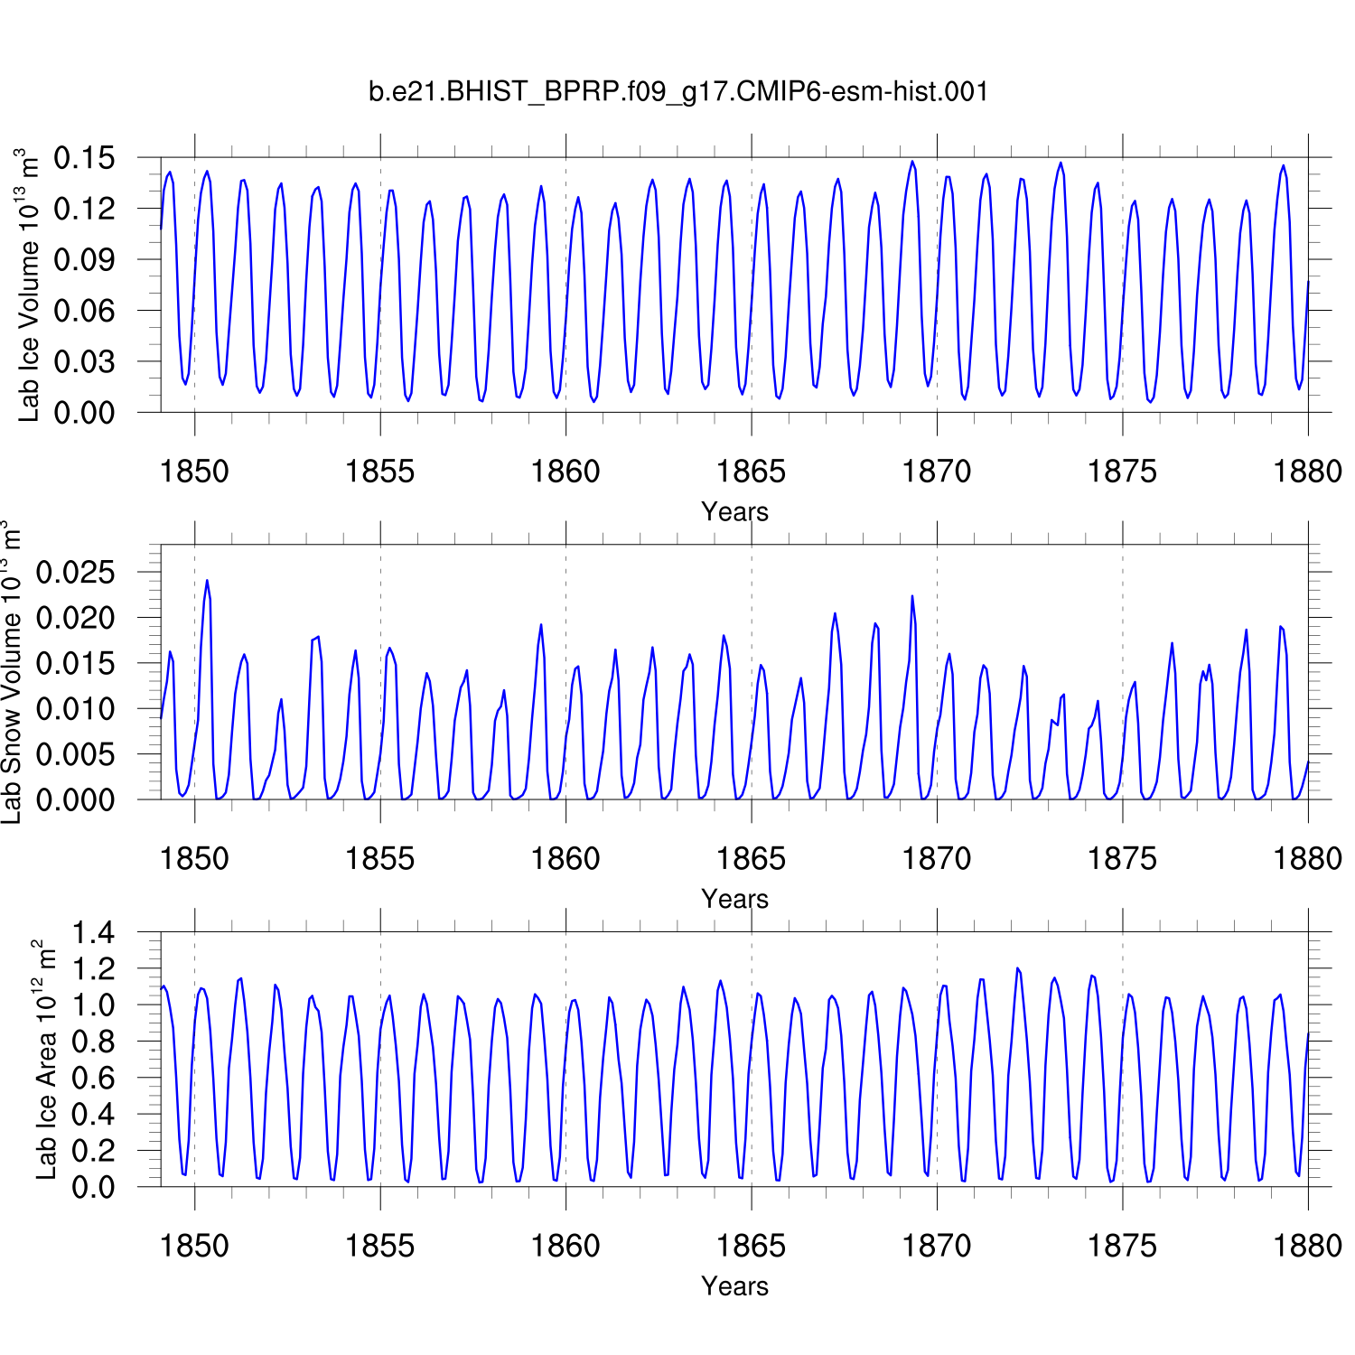1355x1355 pixels.
Task: Click the 0.06 tick label on ice volume axis
Action: [x=85, y=311]
